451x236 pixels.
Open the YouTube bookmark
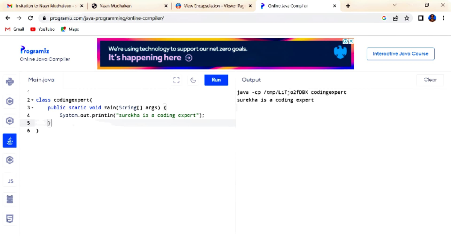42,29
